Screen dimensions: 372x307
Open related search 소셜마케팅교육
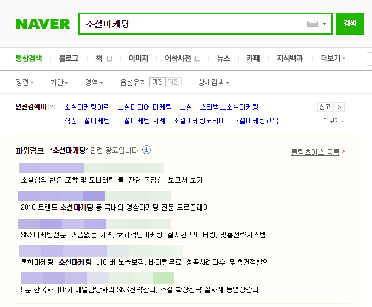[x=256, y=121]
